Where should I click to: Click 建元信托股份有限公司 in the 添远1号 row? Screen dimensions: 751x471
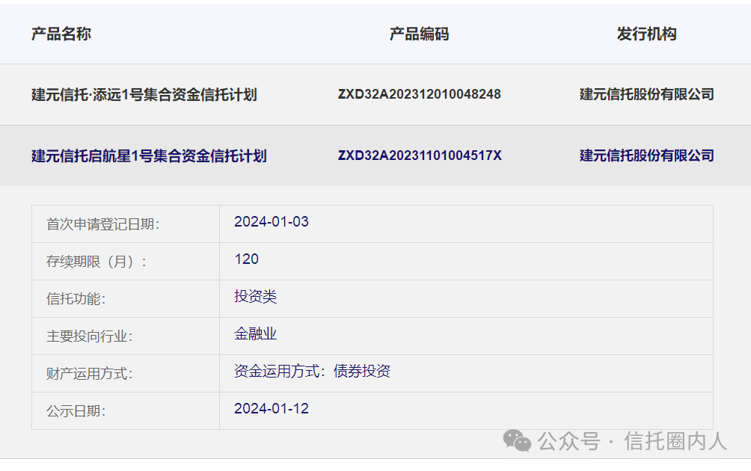[646, 93]
